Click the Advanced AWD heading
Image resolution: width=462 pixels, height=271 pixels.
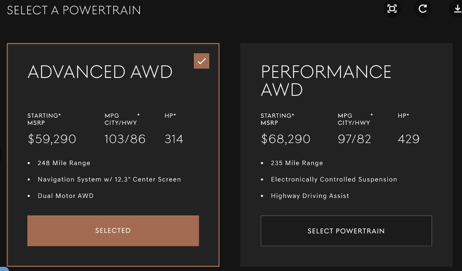coord(100,72)
